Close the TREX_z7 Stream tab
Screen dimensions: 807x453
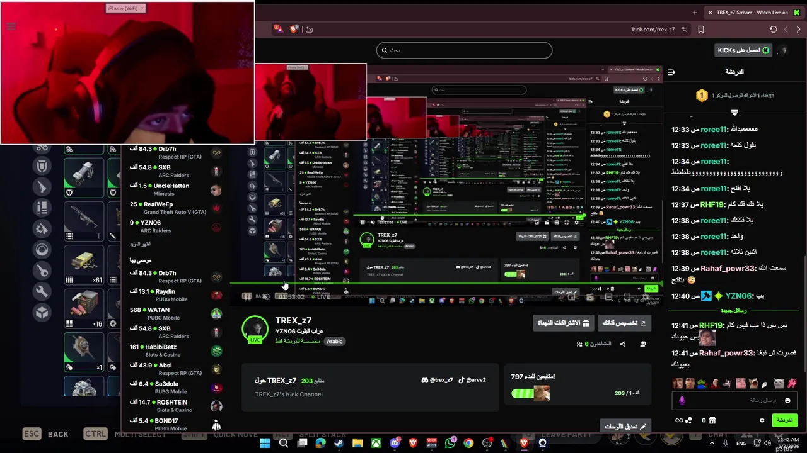point(710,13)
